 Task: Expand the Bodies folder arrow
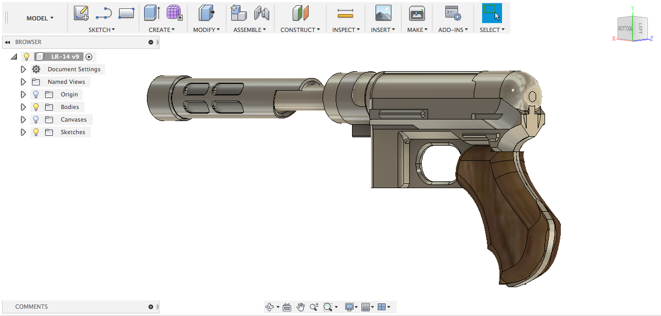23,107
